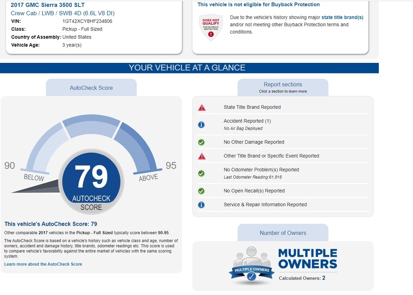Click the green checkmark beside No Other Damage Reported

201,142
